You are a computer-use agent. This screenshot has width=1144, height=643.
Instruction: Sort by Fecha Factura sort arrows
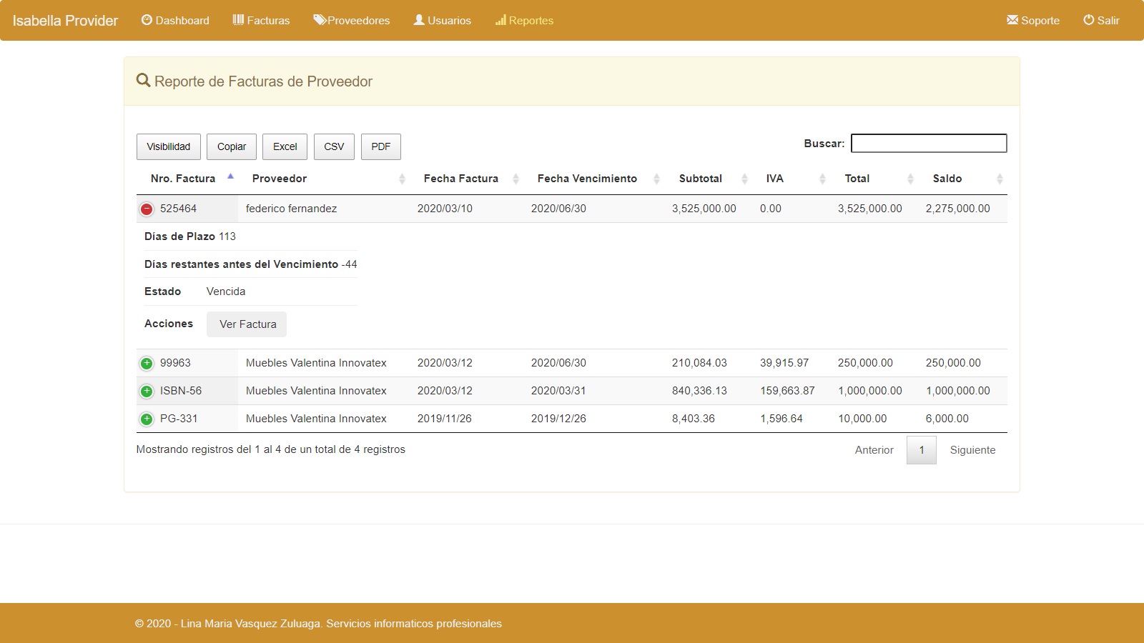(516, 179)
